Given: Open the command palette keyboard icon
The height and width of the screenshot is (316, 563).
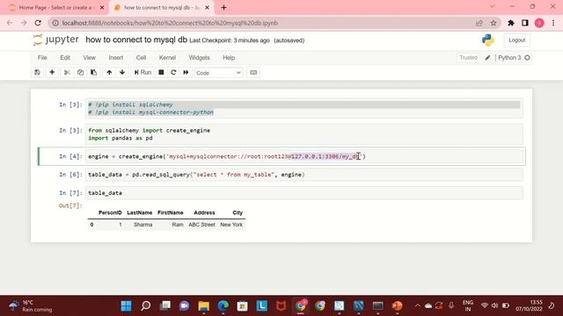Looking at the screenshot, I should coord(253,72).
